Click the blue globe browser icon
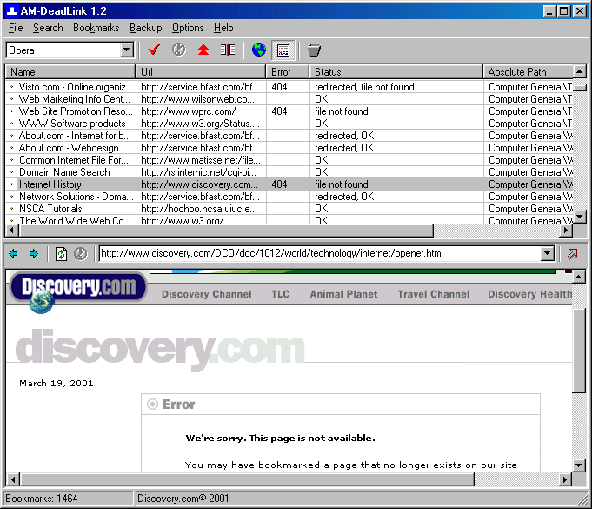Viewport: 592px width, 509px height. [x=259, y=50]
